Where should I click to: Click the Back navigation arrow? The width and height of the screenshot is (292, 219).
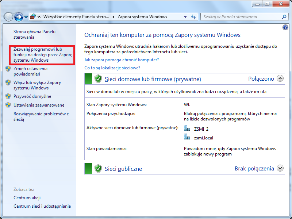click(8, 17)
